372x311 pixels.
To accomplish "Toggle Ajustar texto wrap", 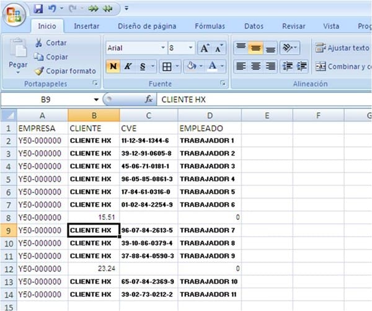I will tap(342, 48).
